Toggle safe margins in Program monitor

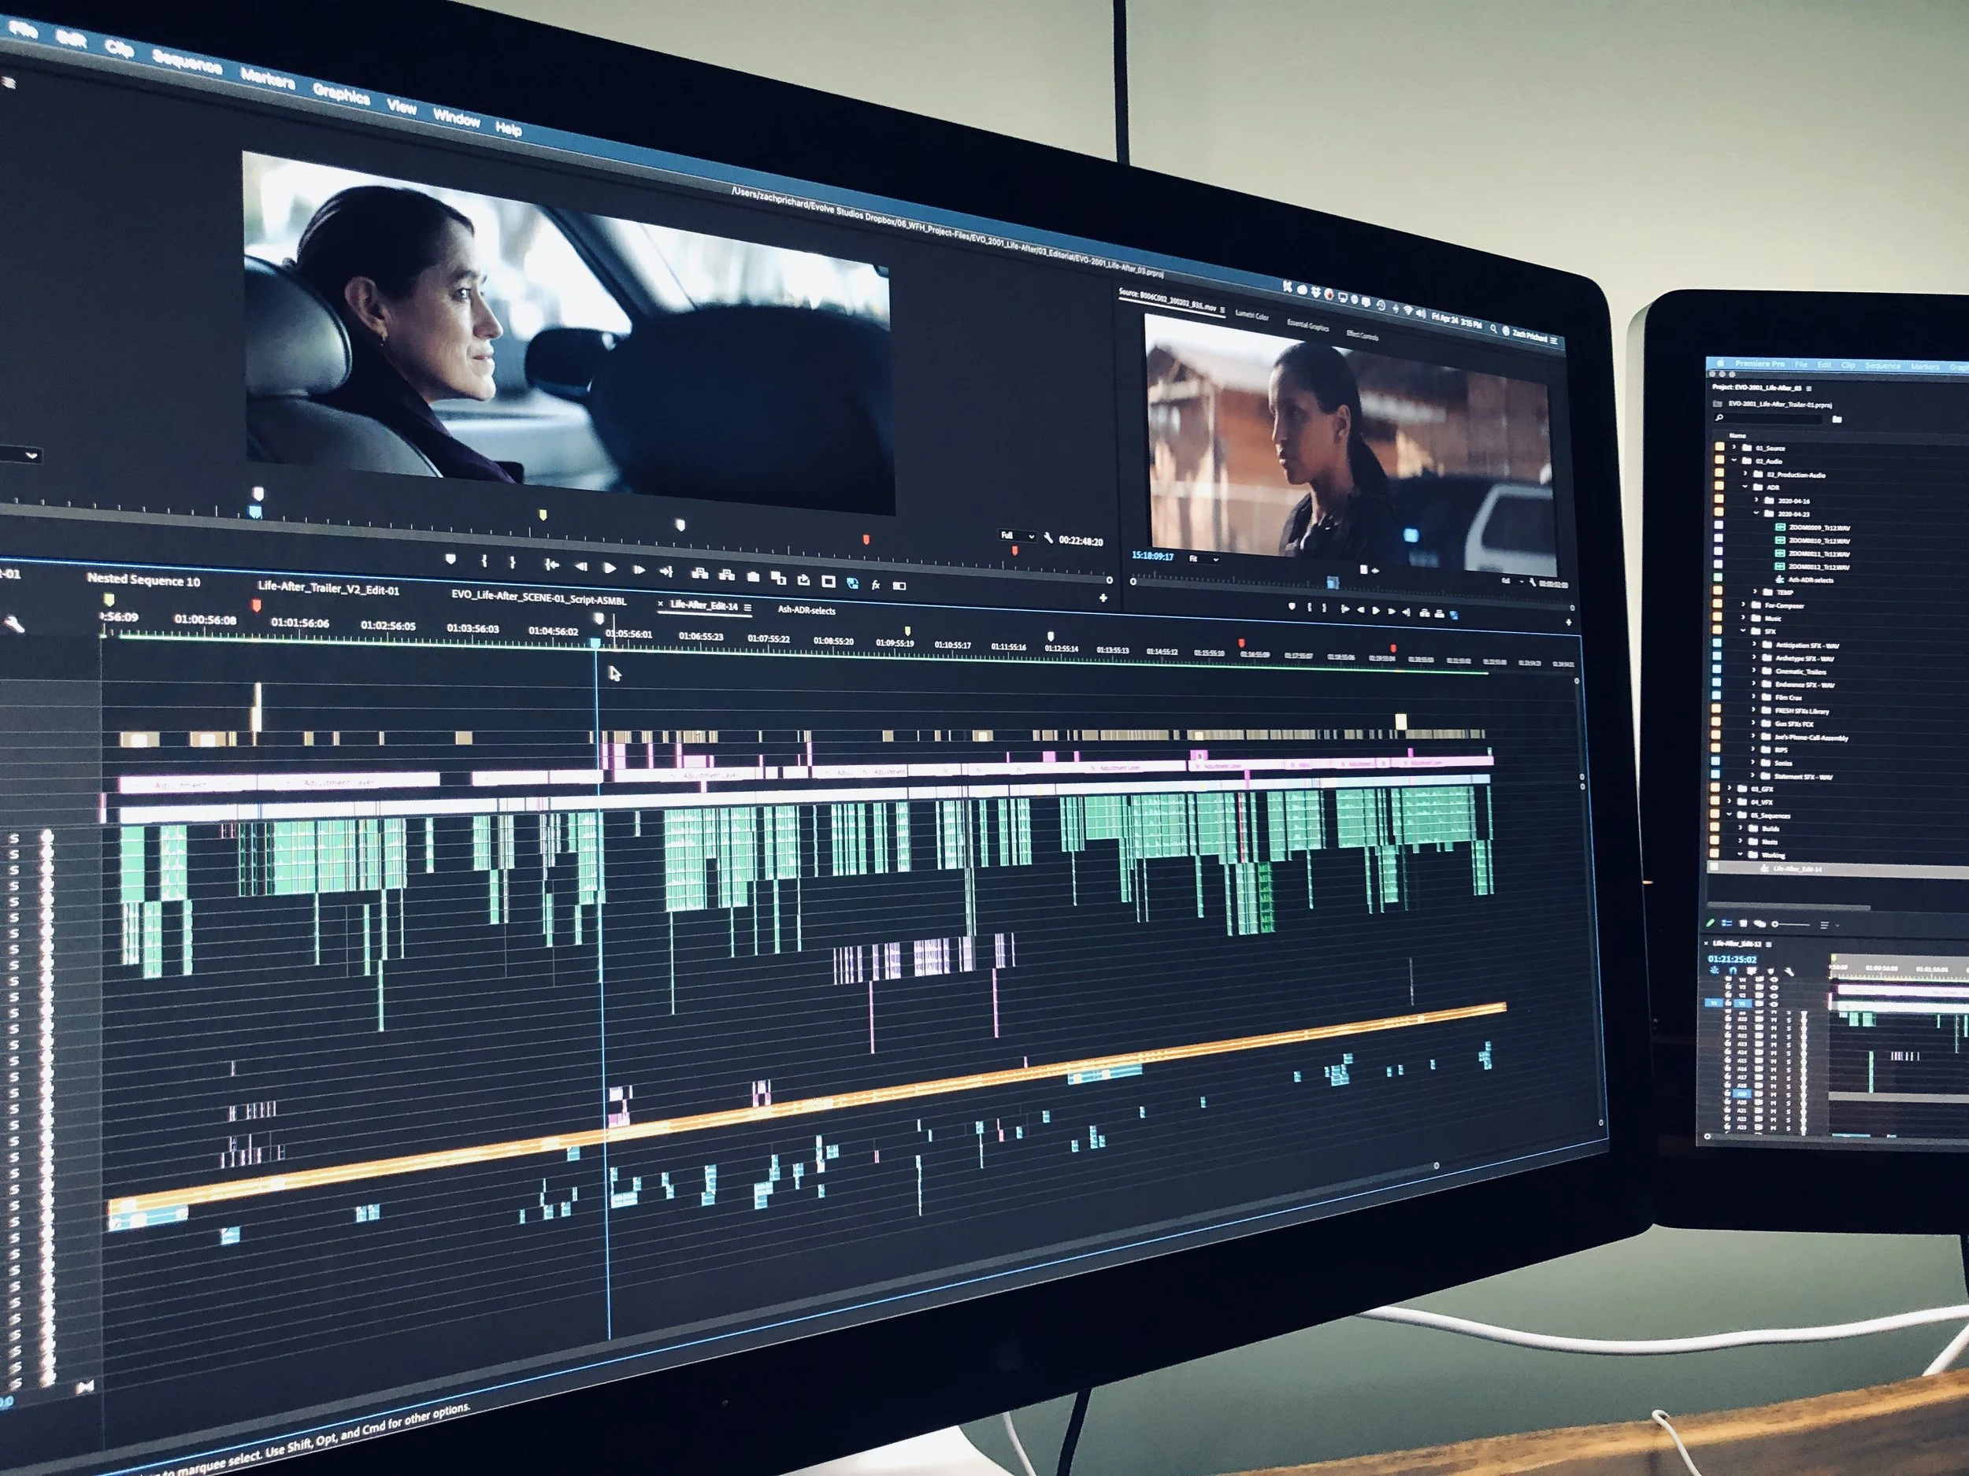click(829, 582)
